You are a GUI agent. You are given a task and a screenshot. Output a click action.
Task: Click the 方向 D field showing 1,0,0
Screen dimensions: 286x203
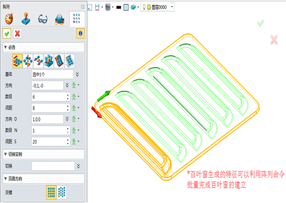[x=48, y=119]
